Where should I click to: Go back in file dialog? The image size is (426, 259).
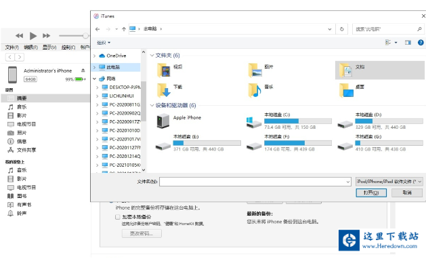tap(98, 29)
